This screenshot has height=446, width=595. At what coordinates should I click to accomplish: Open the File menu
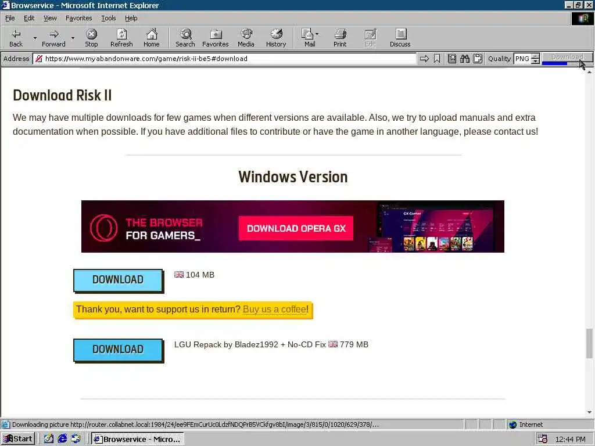10,18
